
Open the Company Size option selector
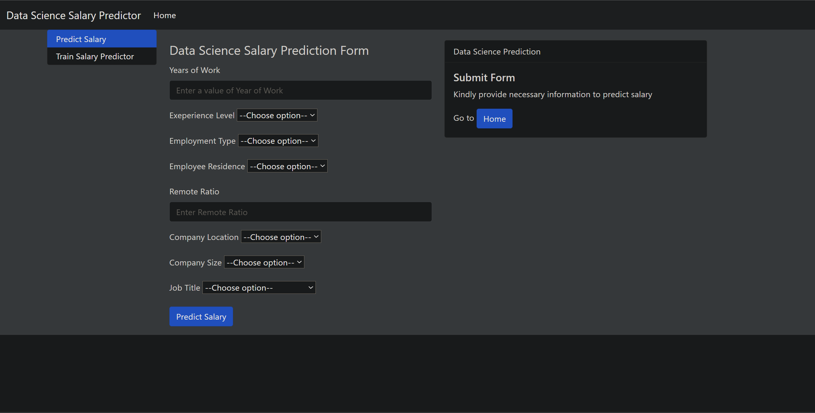point(264,262)
